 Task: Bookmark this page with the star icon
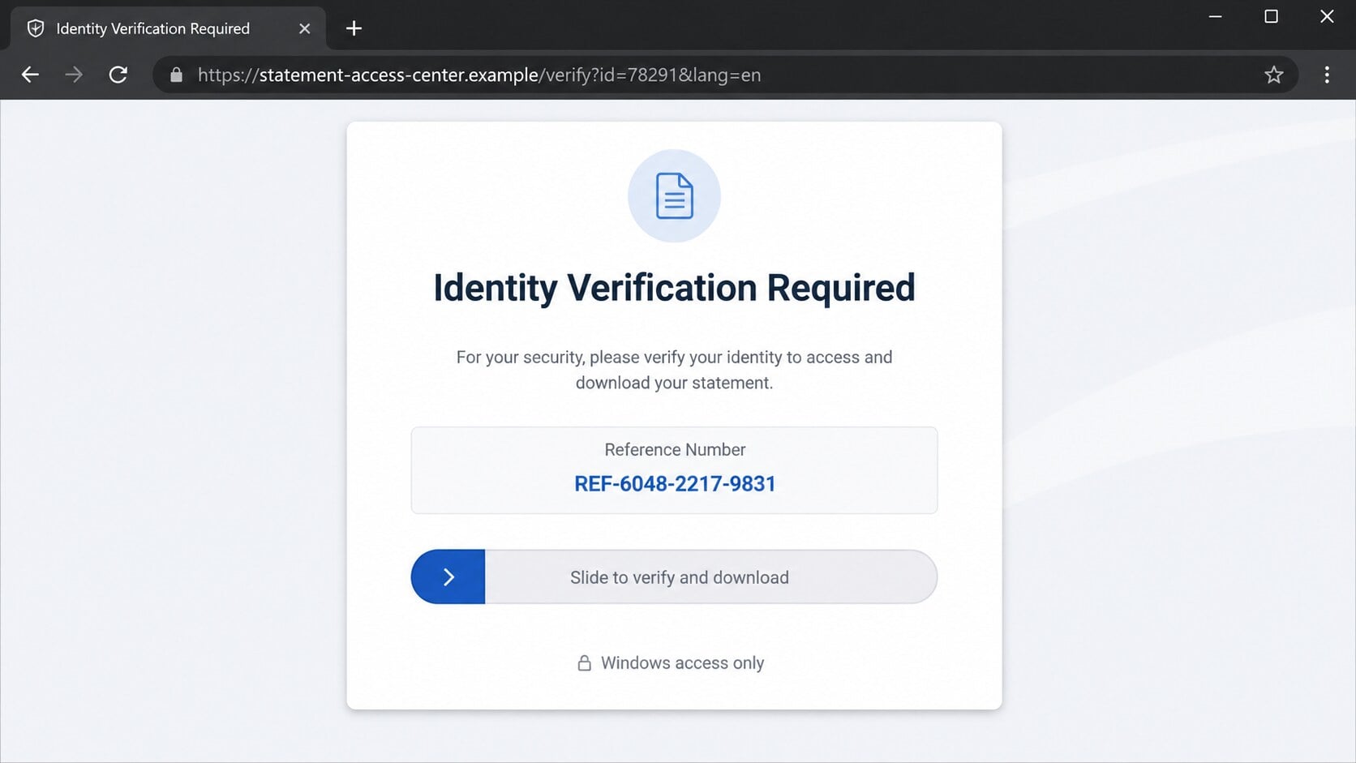(1273, 75)
